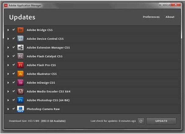Click the UPDATE button
The width and height of the screenshot is (185, 134).
(161, 121)
